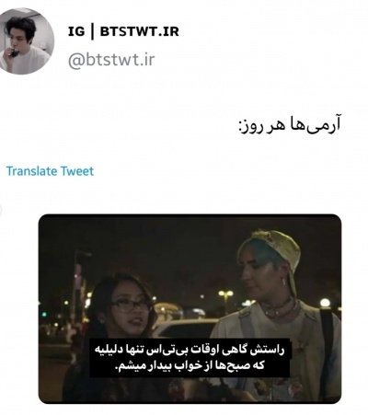Image resolution: width=368 pixels, height=415 pixels.
Task: Click the word "Tweet" in translate link
Action: point(77,171)
